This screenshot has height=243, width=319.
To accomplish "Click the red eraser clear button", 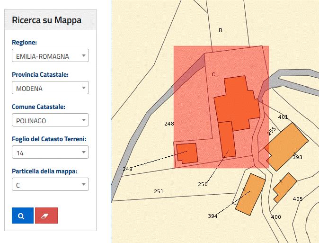I will (x=46, y=216).
